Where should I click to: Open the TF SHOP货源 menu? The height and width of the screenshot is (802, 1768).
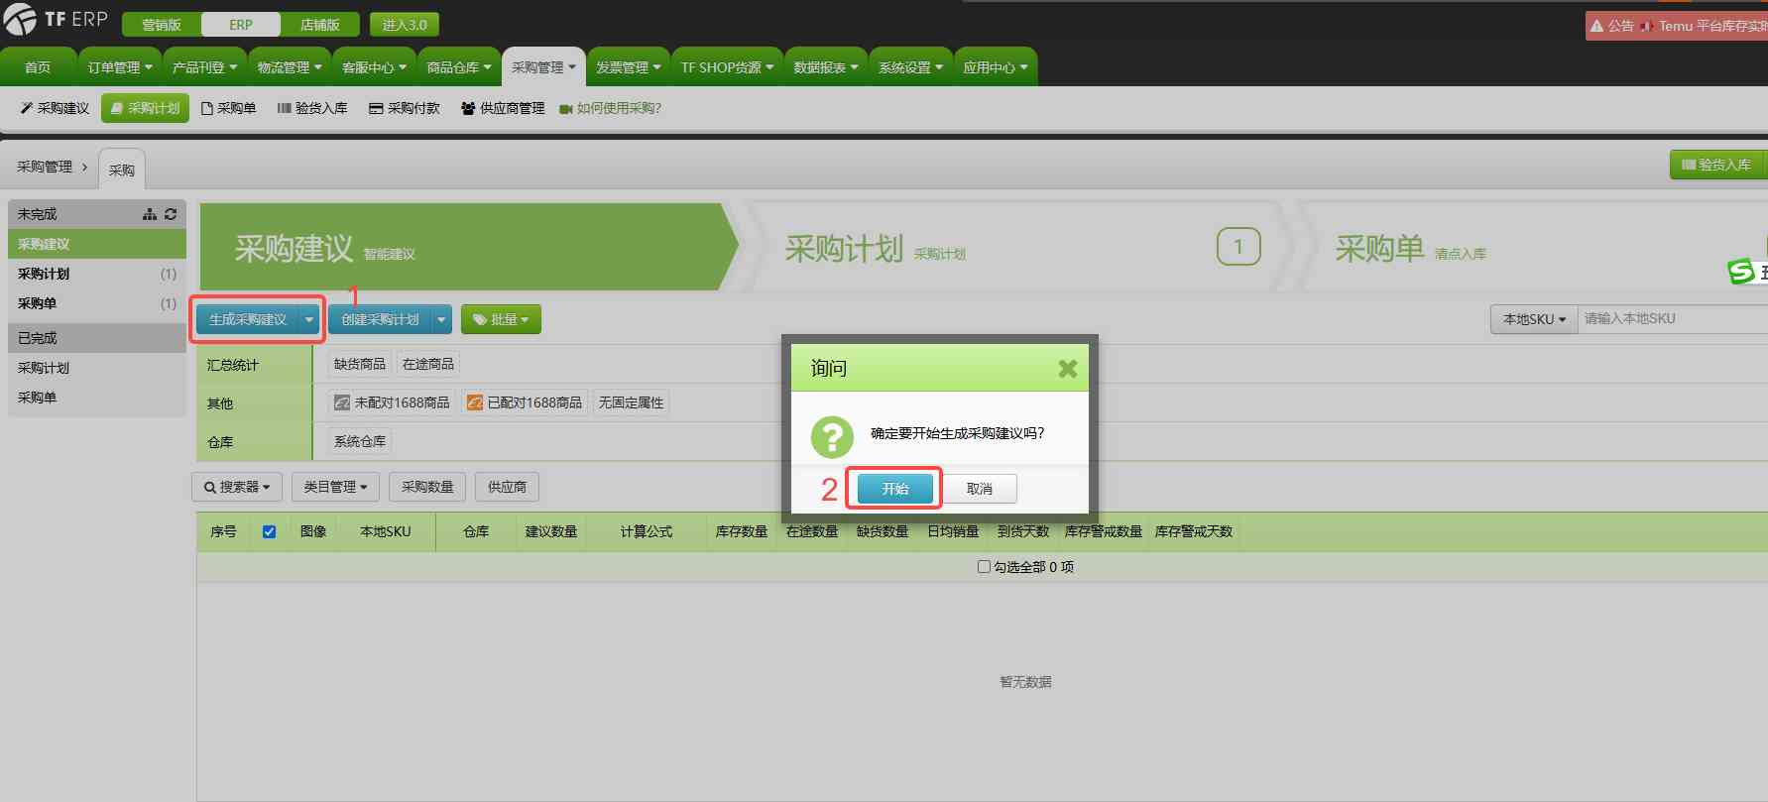tap(727, 67)
